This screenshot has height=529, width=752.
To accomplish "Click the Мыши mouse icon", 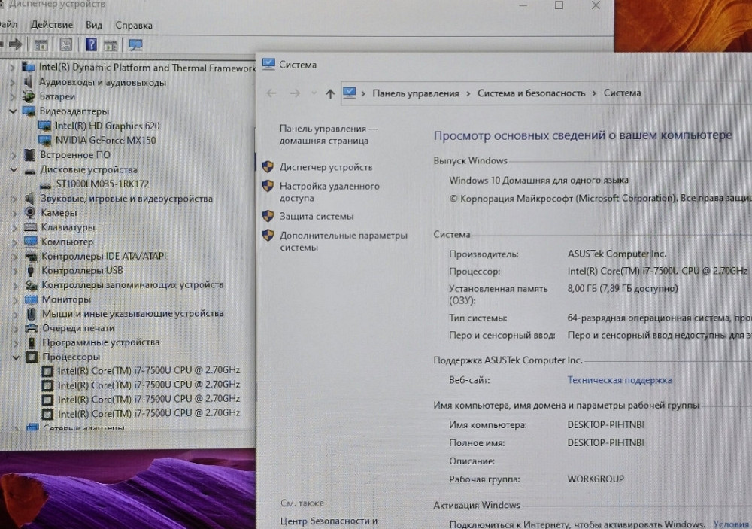I will point(31,314).
